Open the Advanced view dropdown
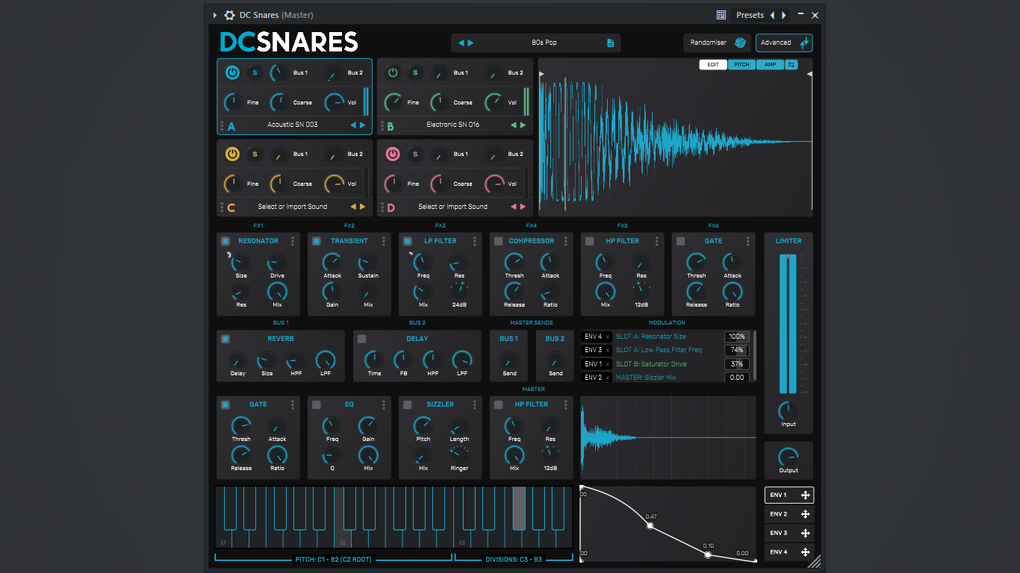 (x=783, y=43)
